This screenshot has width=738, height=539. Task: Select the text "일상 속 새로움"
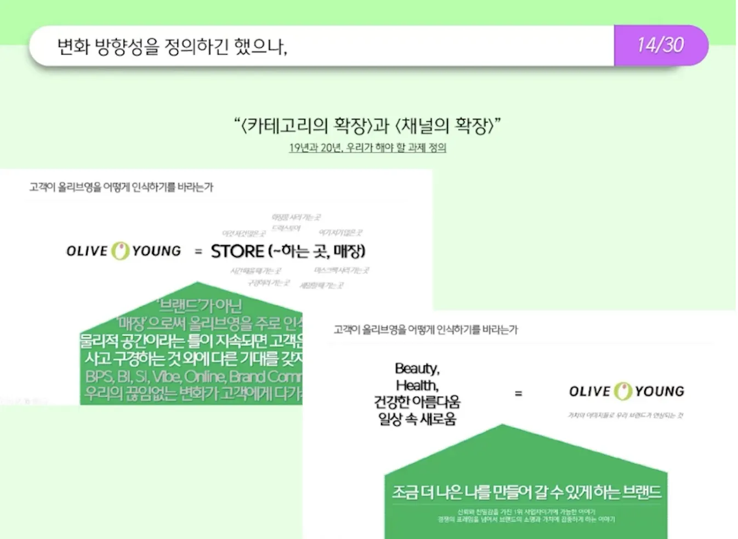(x=417, y=420)
